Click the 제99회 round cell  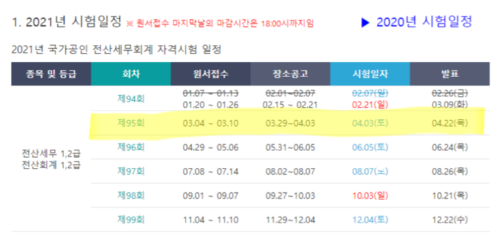[x=131, y=220]
